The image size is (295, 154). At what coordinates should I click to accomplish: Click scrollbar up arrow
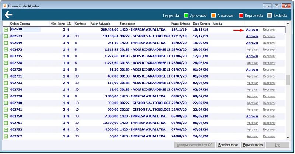click(x=288, y=24)
